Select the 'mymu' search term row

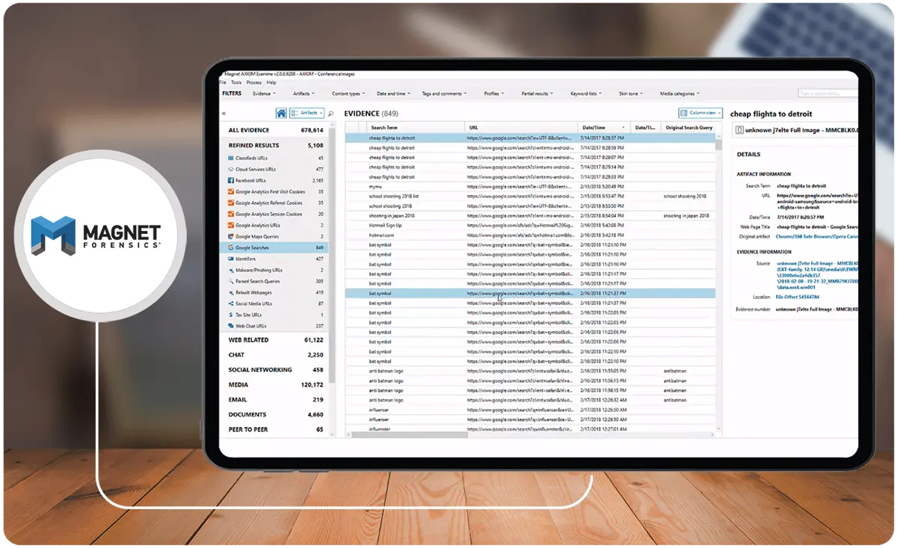[531, 186]
